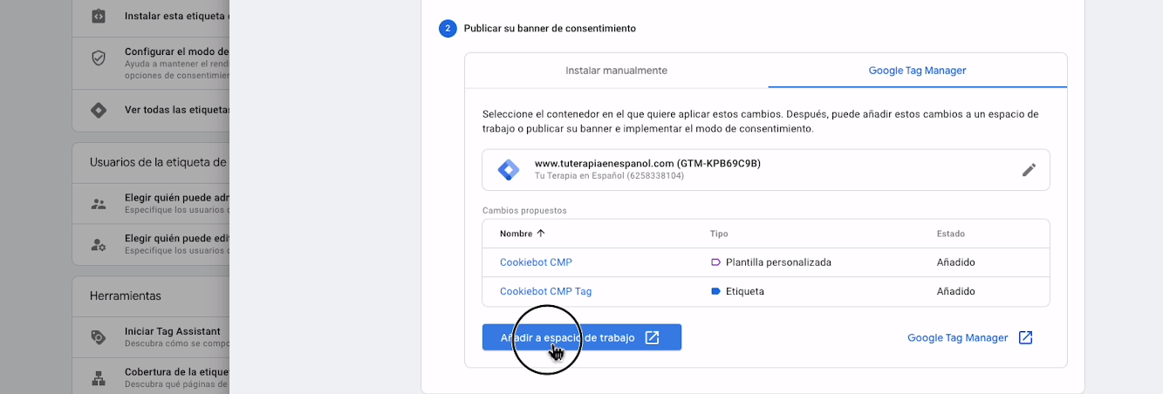Click the code icon beside Instalar esta etiqueta
1163x394 pixels.
tap(99, 16)
